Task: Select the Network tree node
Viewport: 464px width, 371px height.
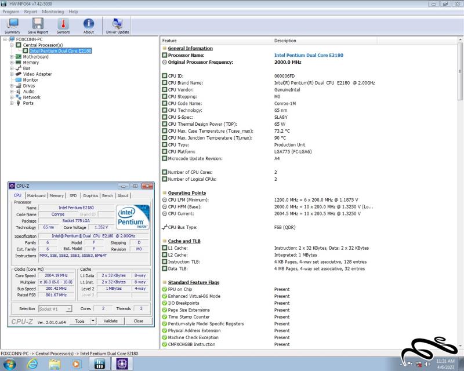Action: pos(32,97)
